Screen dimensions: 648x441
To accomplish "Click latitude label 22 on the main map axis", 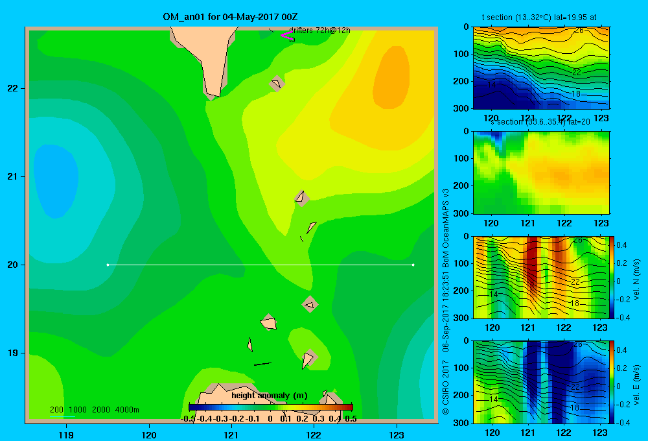I will [12, 88].
